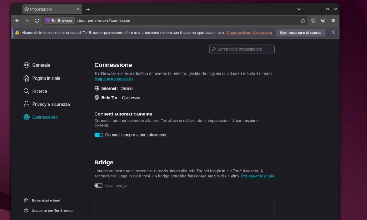The height and width of the screenshot is (220, 367).
Task: Click the Cerca nelle impostazioni search field
Action: (x=242, y=49)
